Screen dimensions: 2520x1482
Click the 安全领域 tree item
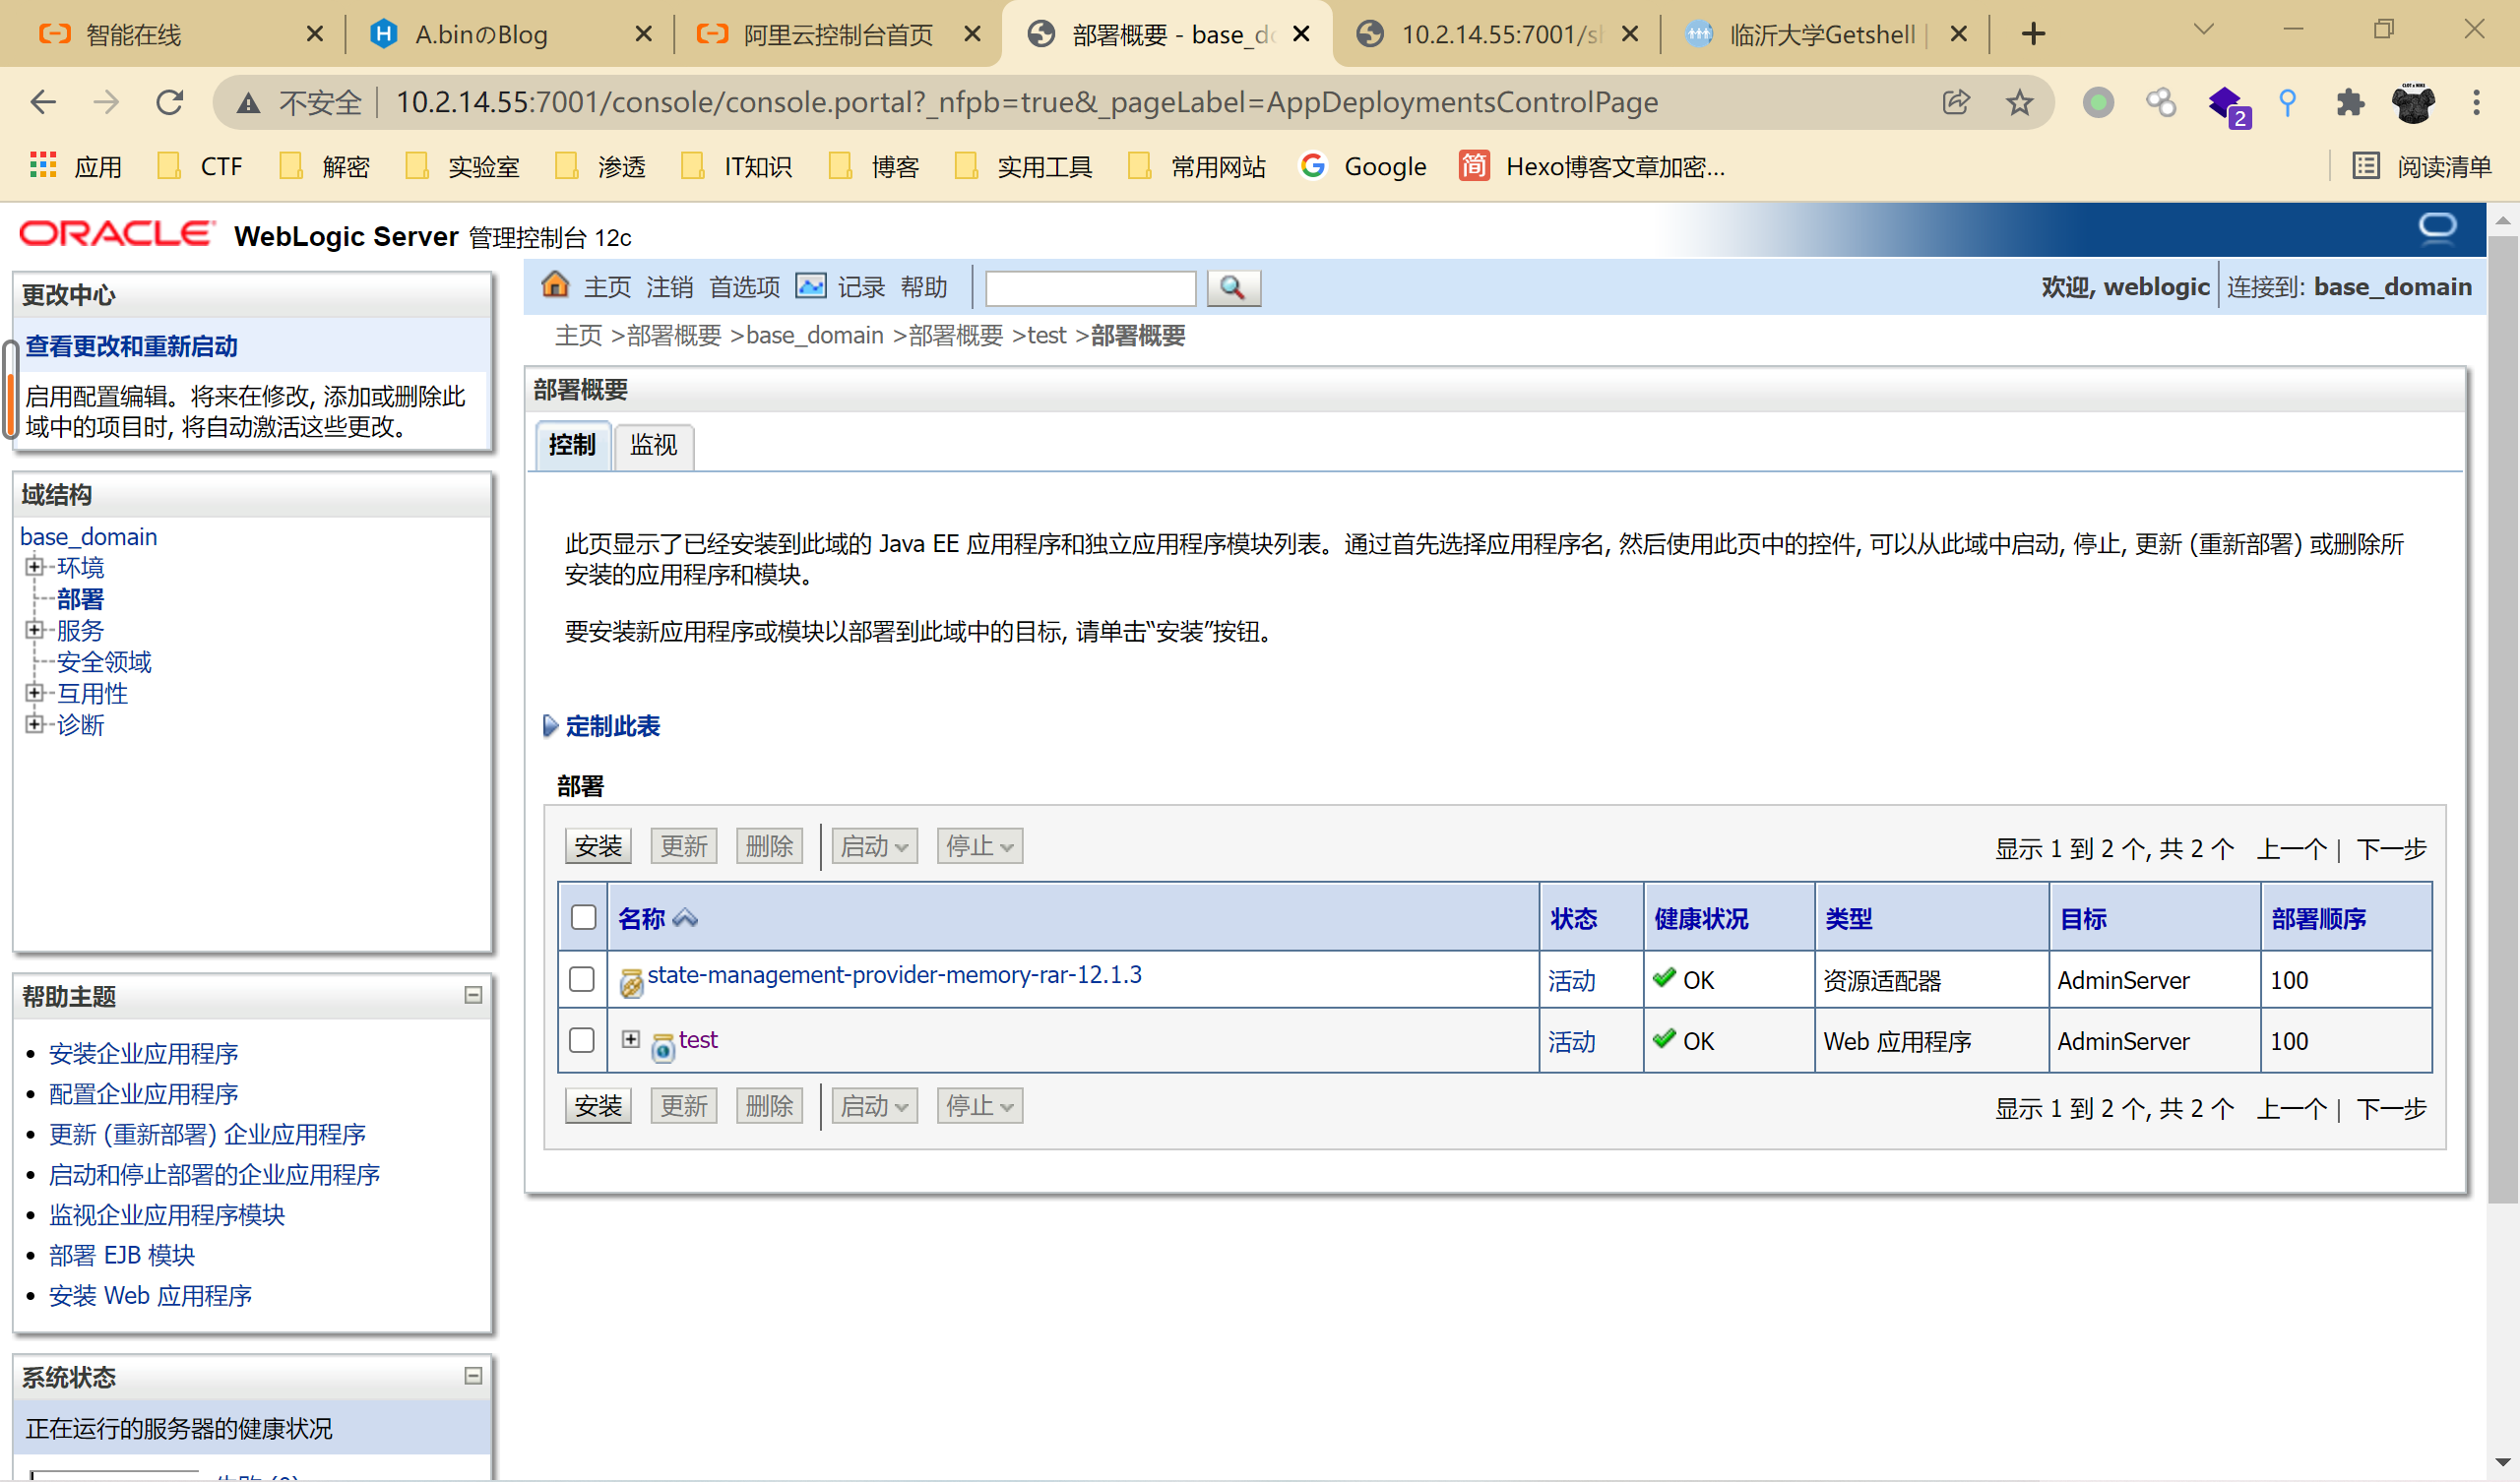[104, 662]
